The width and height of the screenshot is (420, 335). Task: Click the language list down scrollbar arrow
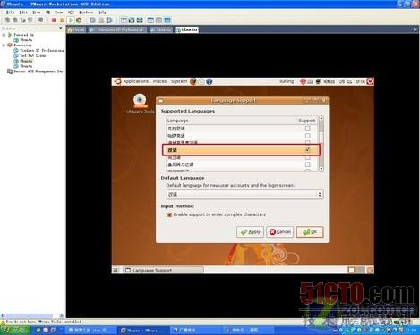(321, 169)
